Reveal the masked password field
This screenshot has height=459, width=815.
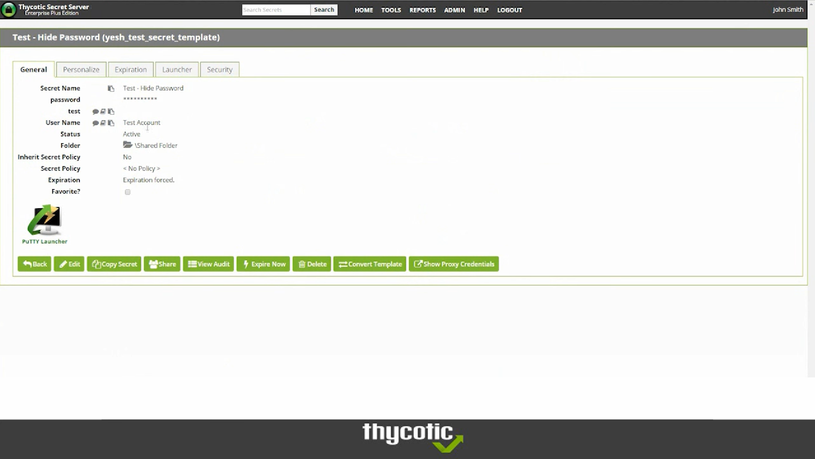(140, 99)
